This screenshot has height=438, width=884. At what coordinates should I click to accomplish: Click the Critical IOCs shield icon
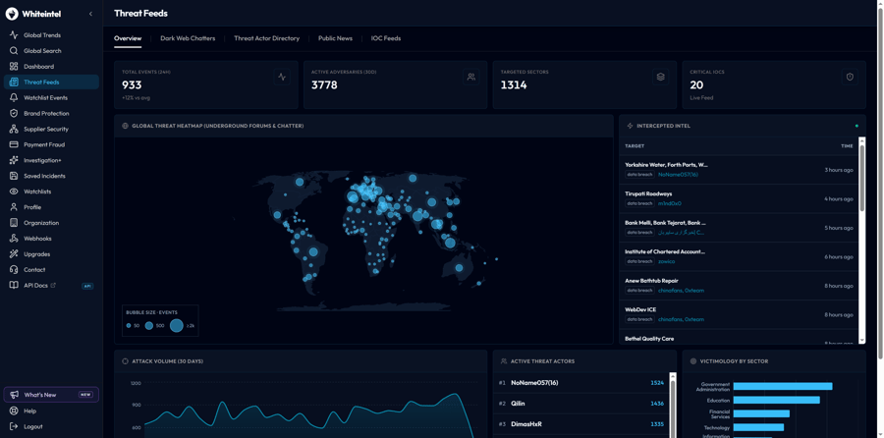tap(851, 78)
